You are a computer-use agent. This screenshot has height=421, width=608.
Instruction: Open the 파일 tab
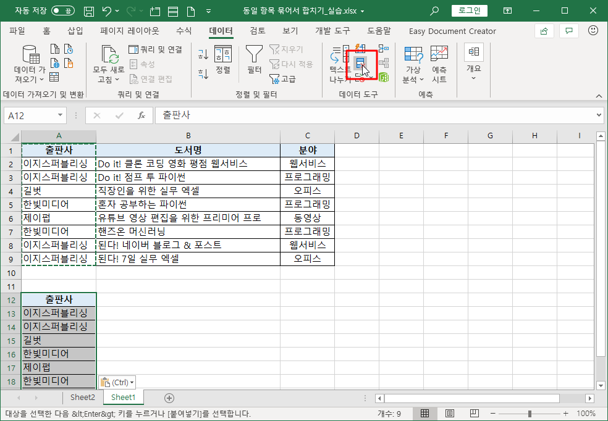tap(17, 31)
